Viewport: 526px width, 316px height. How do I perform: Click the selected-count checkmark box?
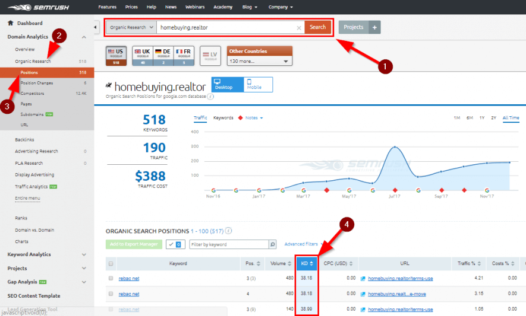(x=175, y=244)
